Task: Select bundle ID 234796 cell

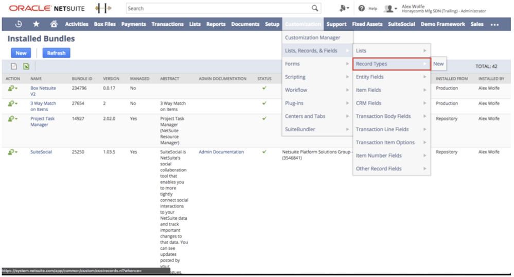Action: (79, 88)
